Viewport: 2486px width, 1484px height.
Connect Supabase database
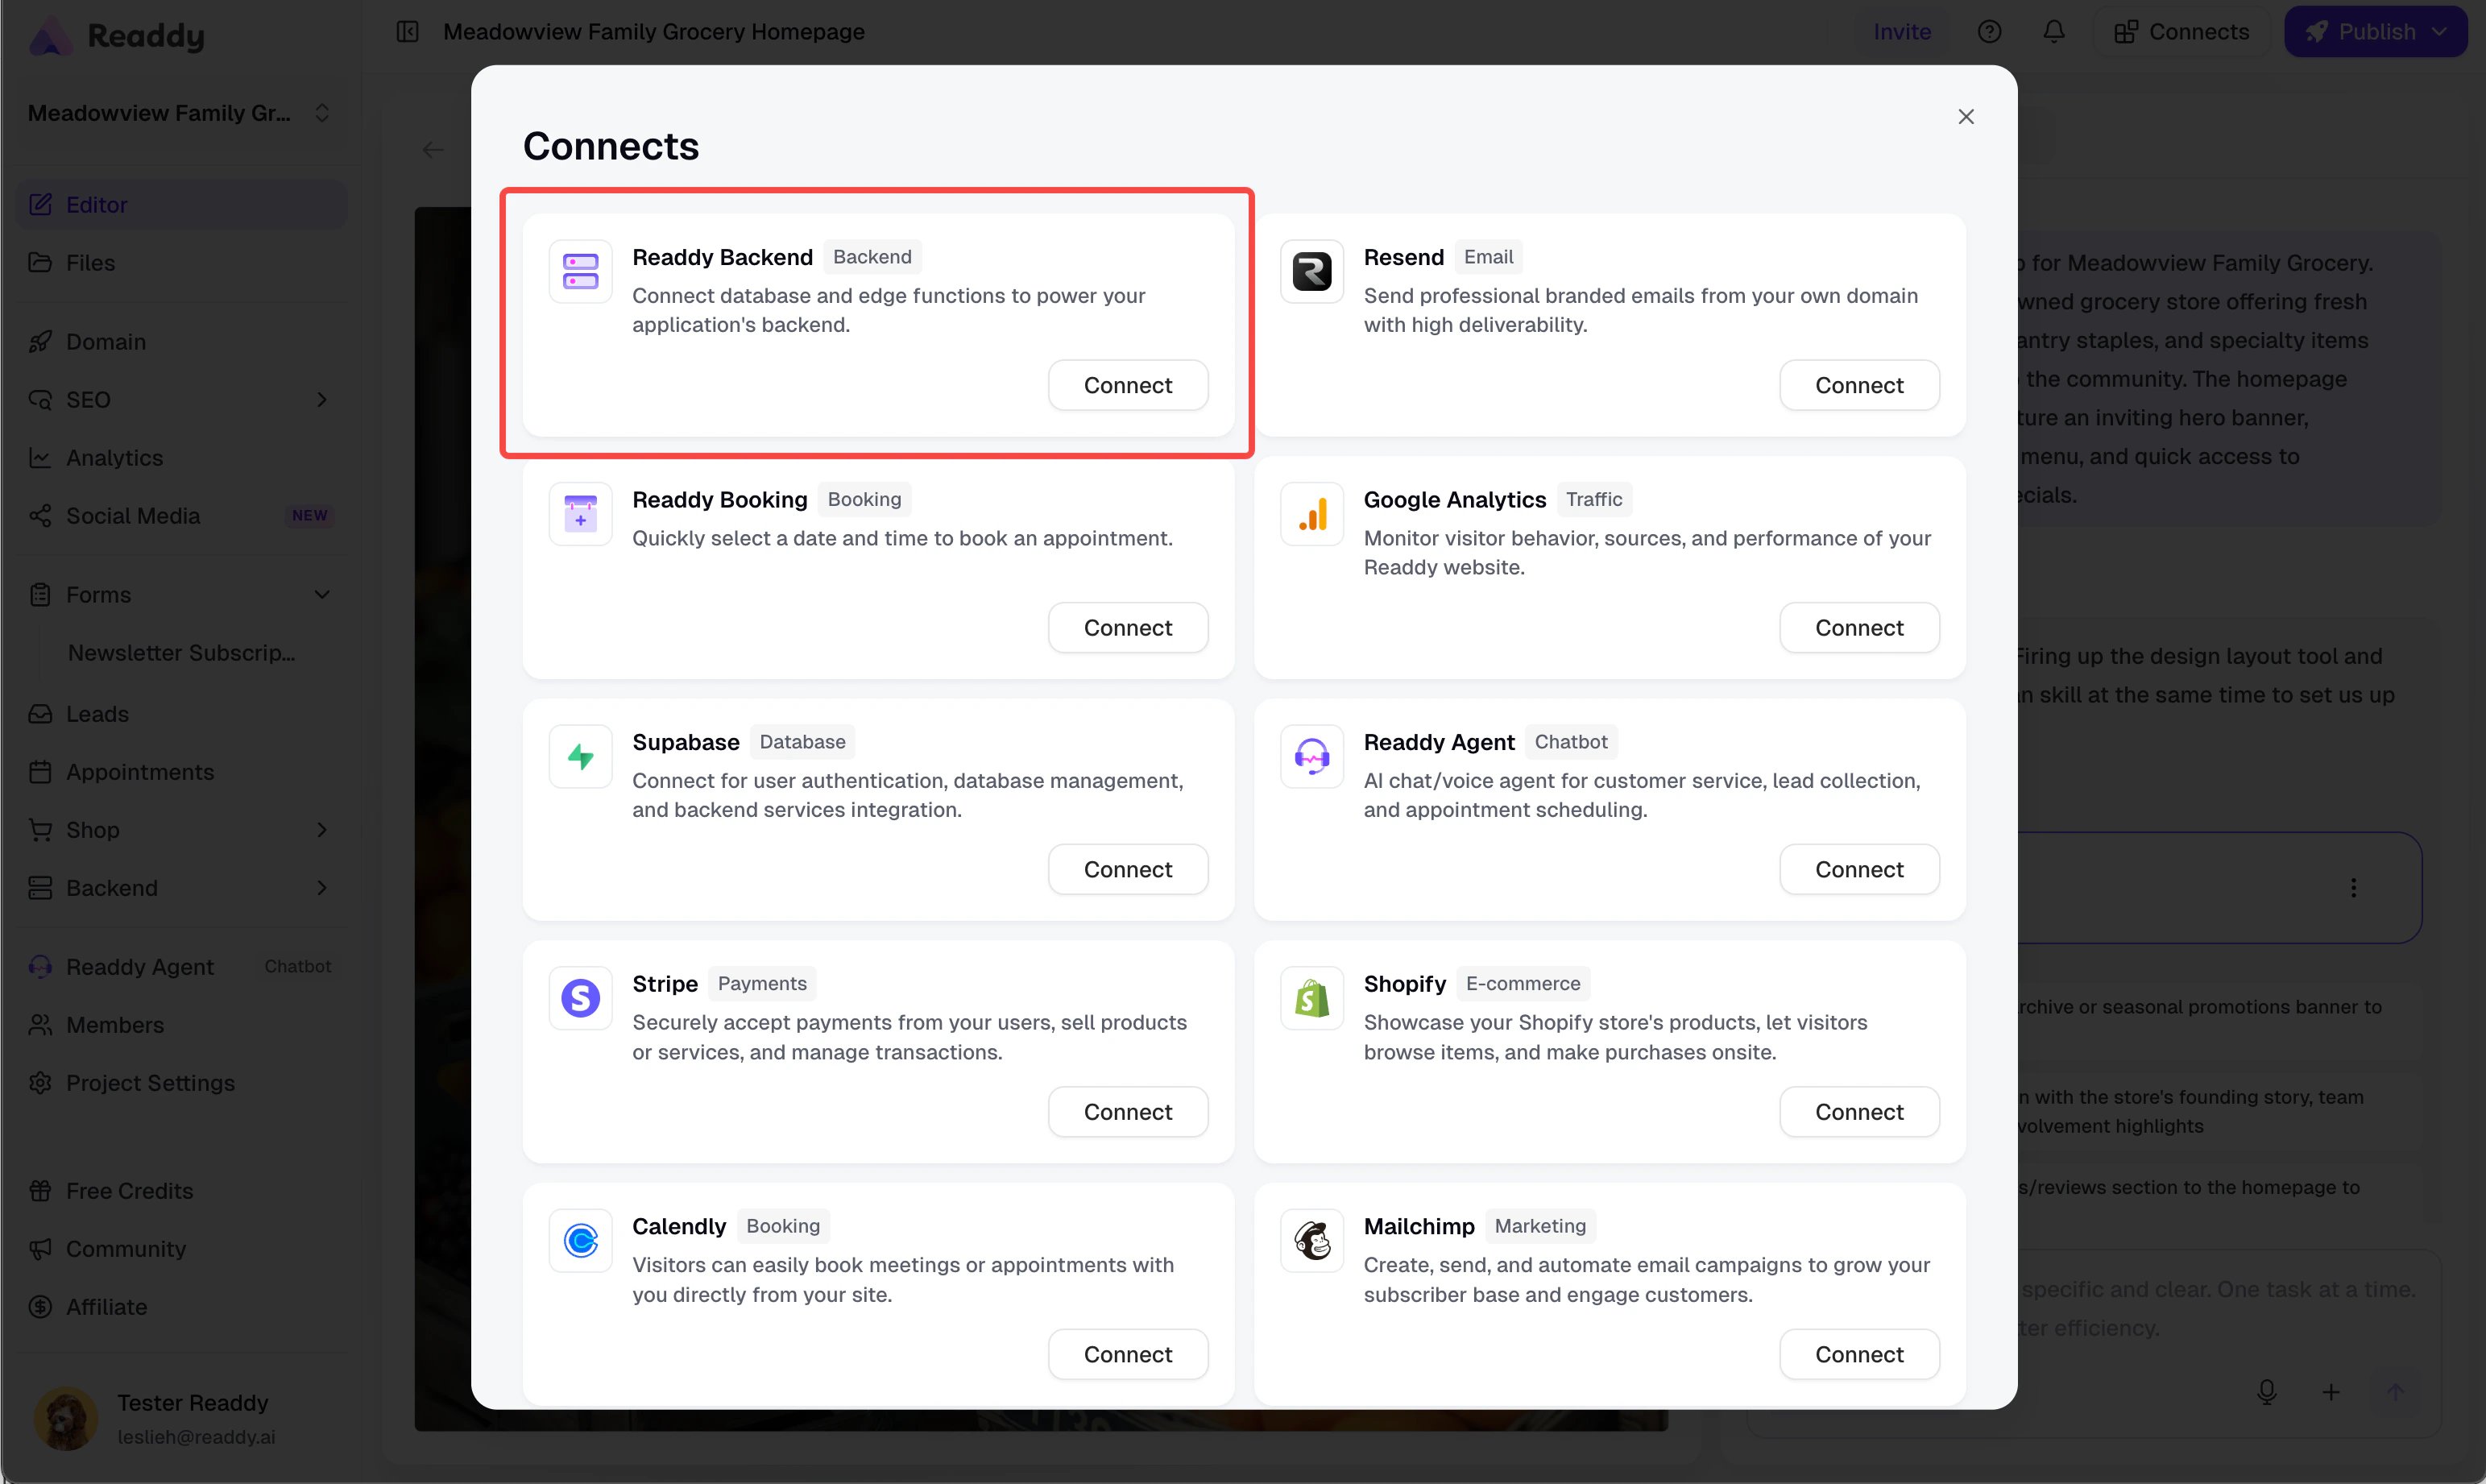tap(1128, 870)
